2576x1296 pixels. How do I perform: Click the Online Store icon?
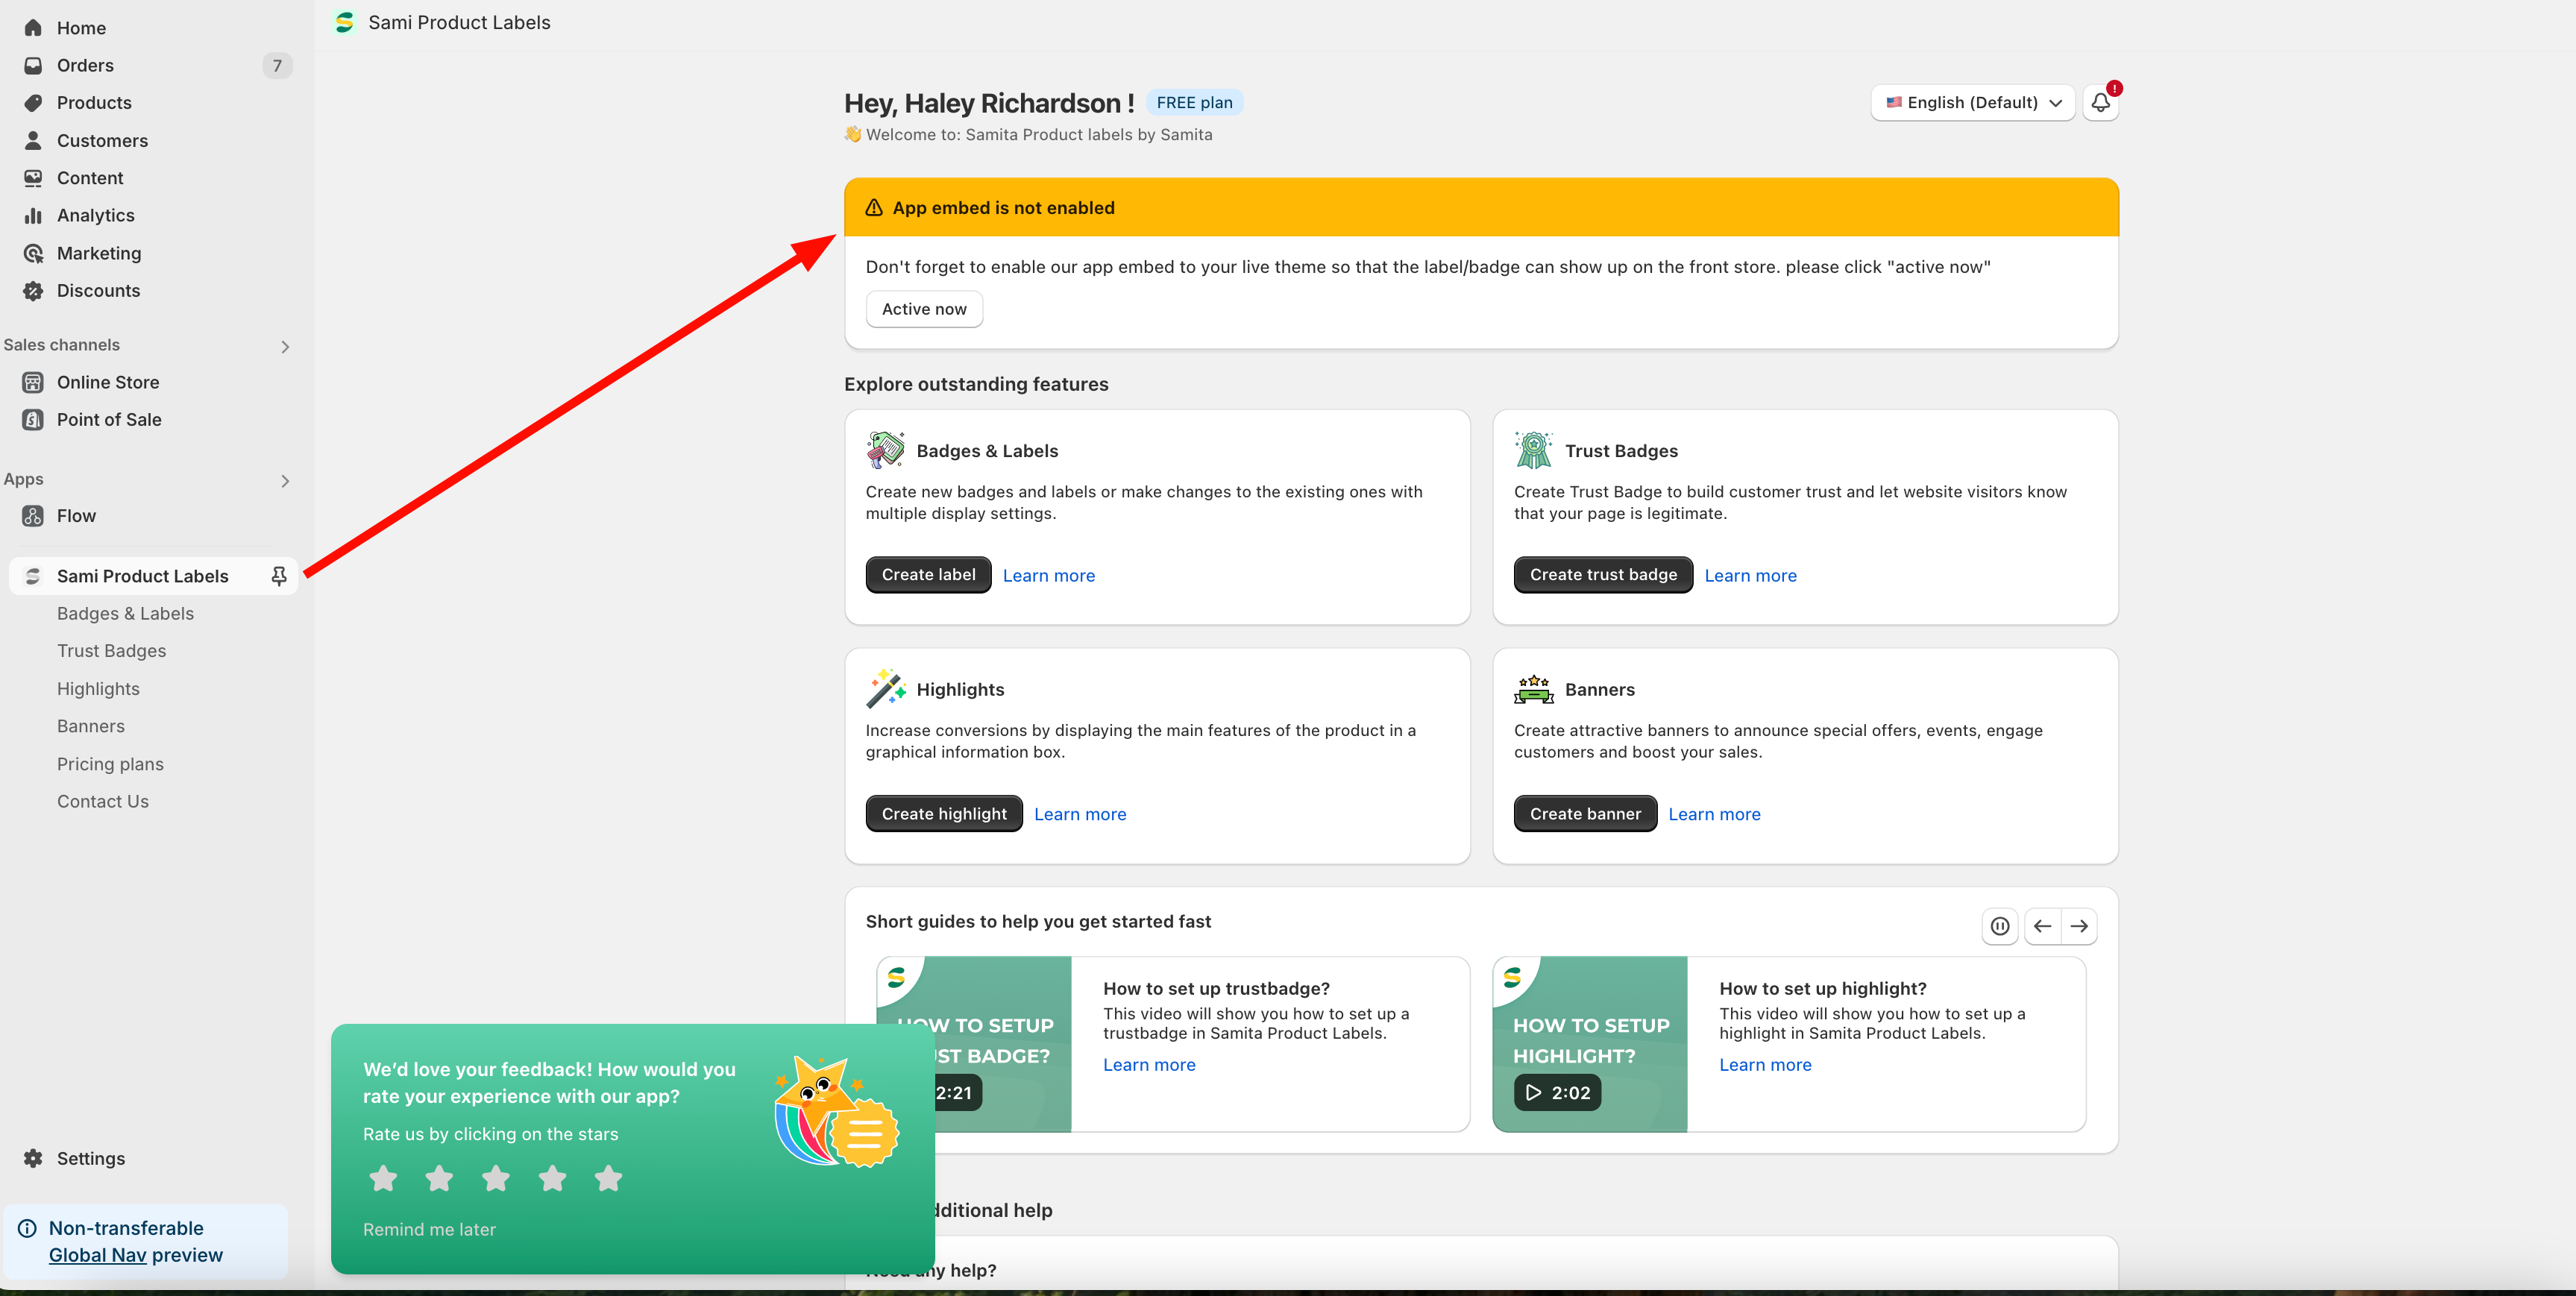33,382
